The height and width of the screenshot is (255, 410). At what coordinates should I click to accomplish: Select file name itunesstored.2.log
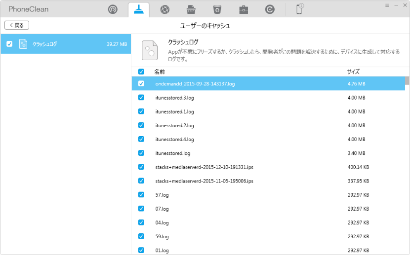coord(175,125)
